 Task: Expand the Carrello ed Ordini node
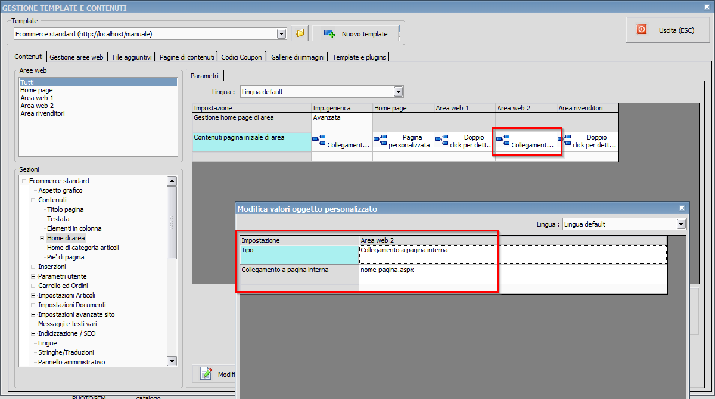33,286
